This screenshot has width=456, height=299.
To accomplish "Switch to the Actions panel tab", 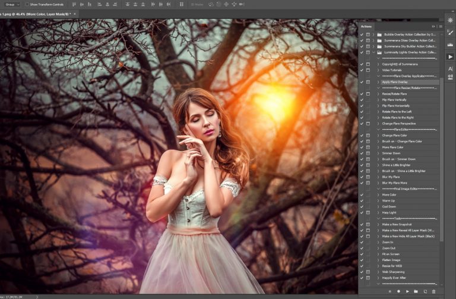I will (x=366, y=26).
